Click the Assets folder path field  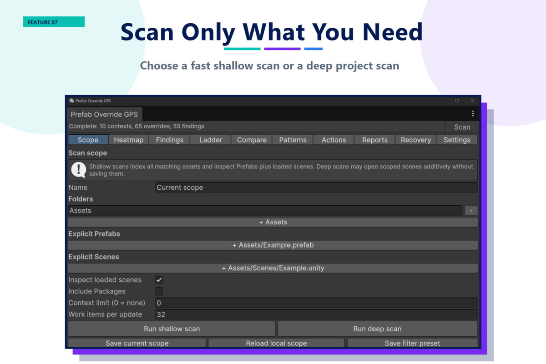[265, 210]
